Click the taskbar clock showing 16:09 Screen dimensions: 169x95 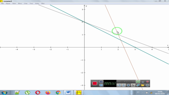(x=160, y=93)
